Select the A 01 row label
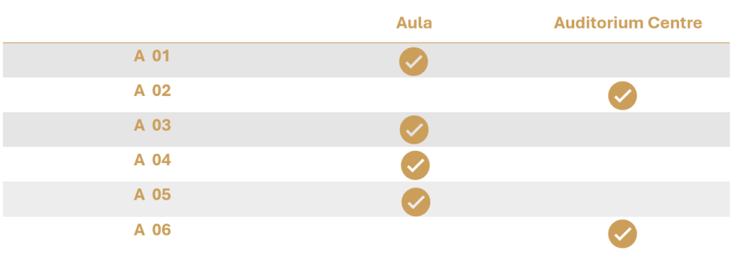The width and height of the screenshot is (734, 259). point(152,56)
